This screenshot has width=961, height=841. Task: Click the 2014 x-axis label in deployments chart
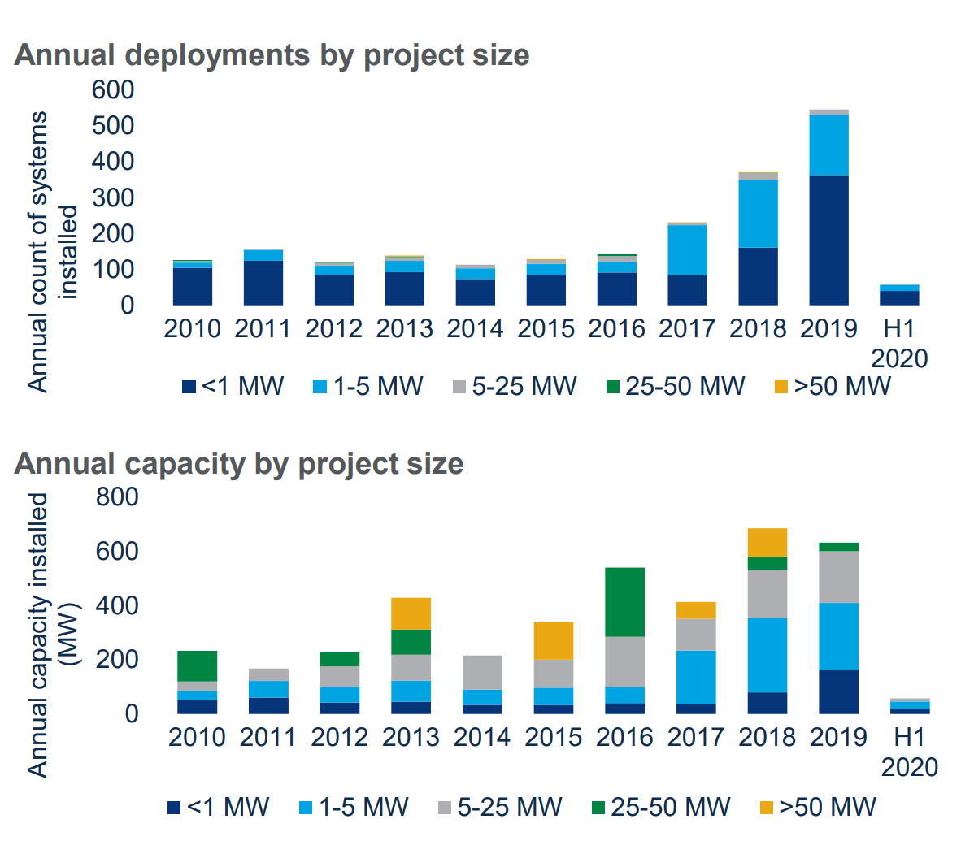pos(475,328)
